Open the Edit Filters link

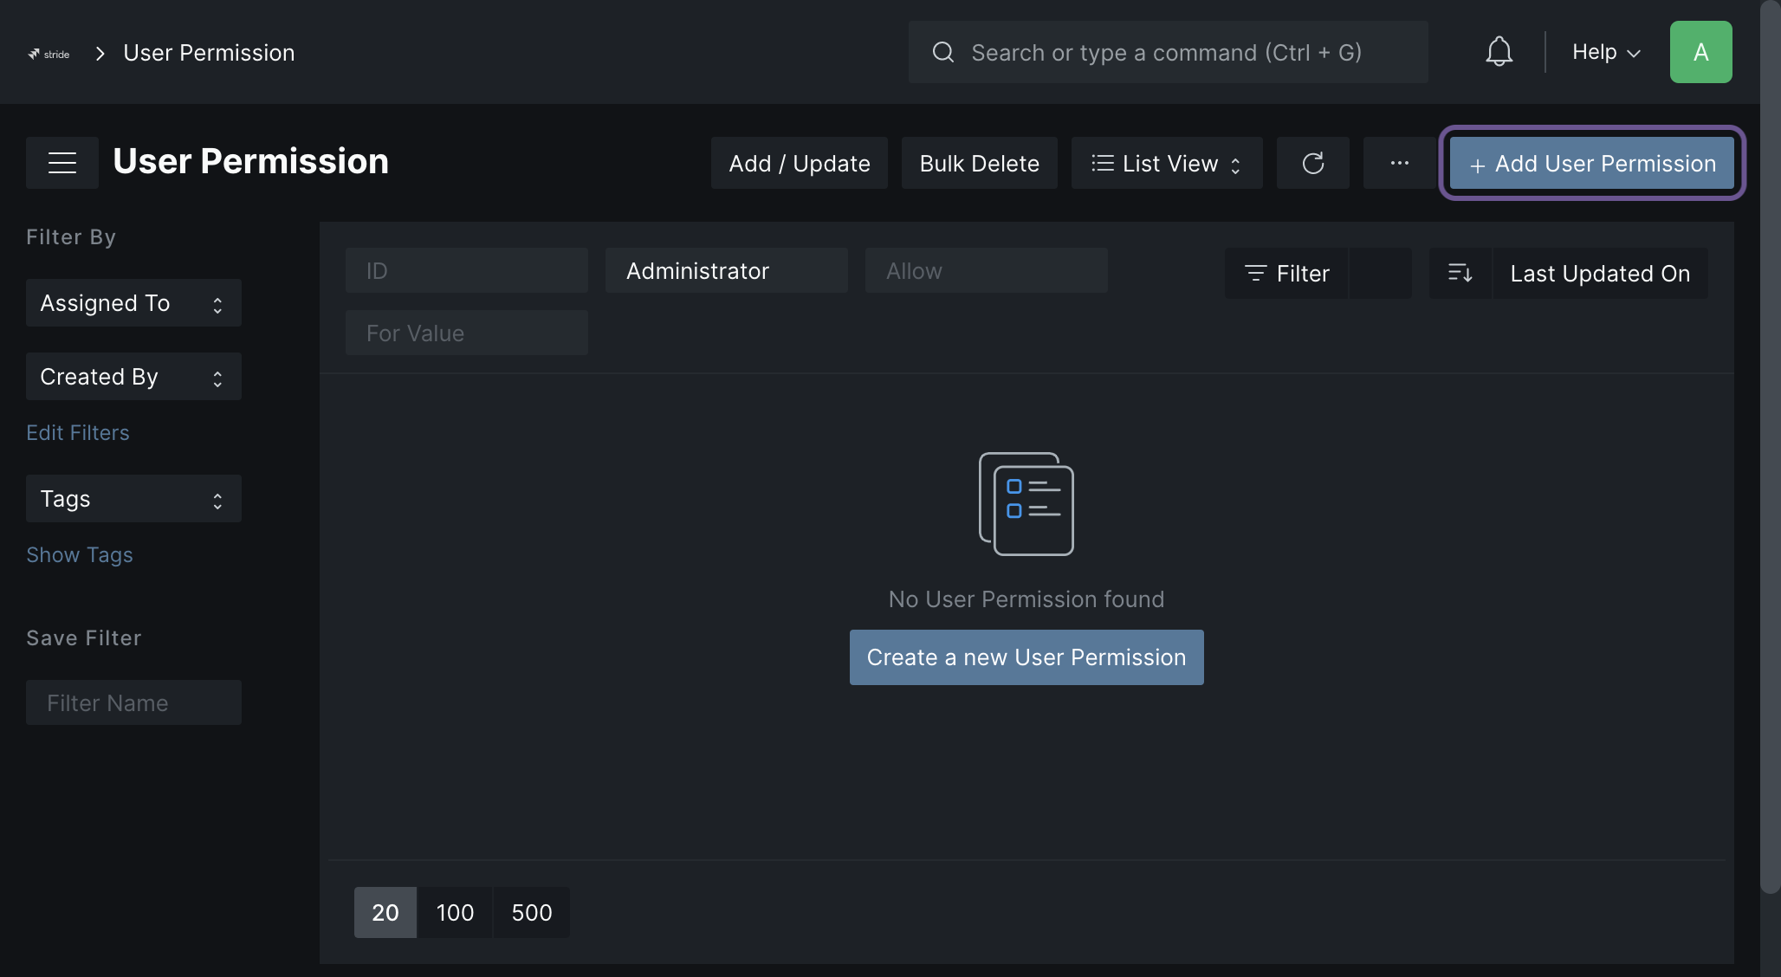tap(78, 433)
